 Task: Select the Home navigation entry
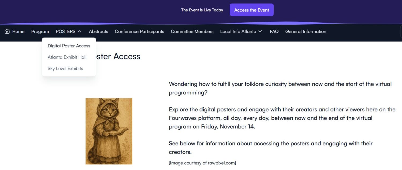[18, 31]
